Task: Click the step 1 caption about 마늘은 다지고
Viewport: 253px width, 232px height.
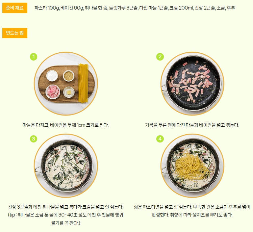Action: pos(65,125)
